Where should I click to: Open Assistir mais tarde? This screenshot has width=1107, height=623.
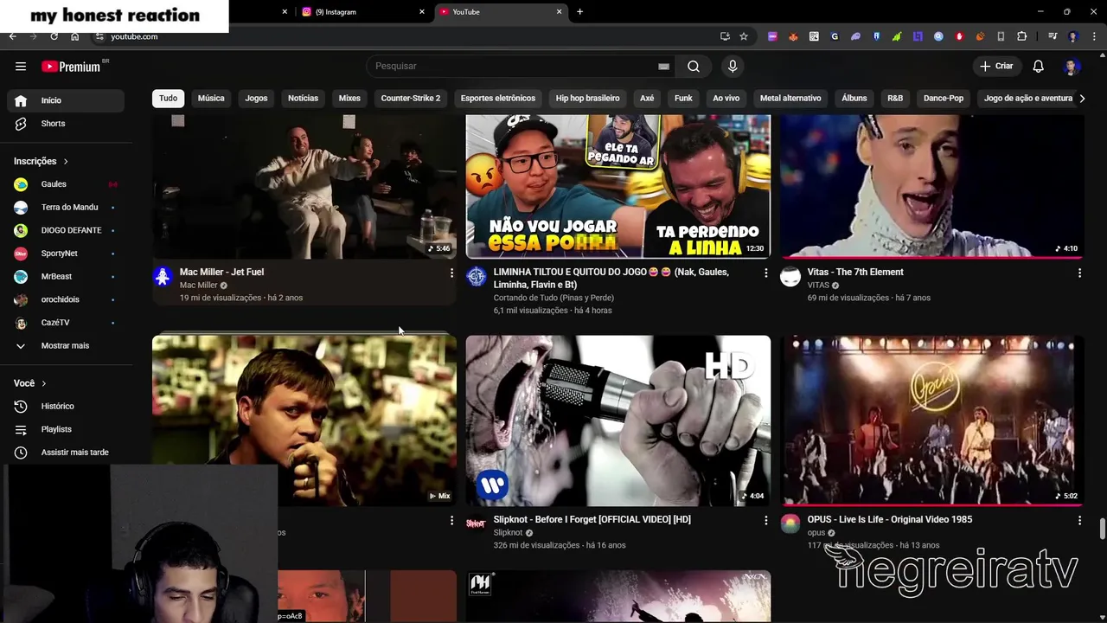(66, 453)
